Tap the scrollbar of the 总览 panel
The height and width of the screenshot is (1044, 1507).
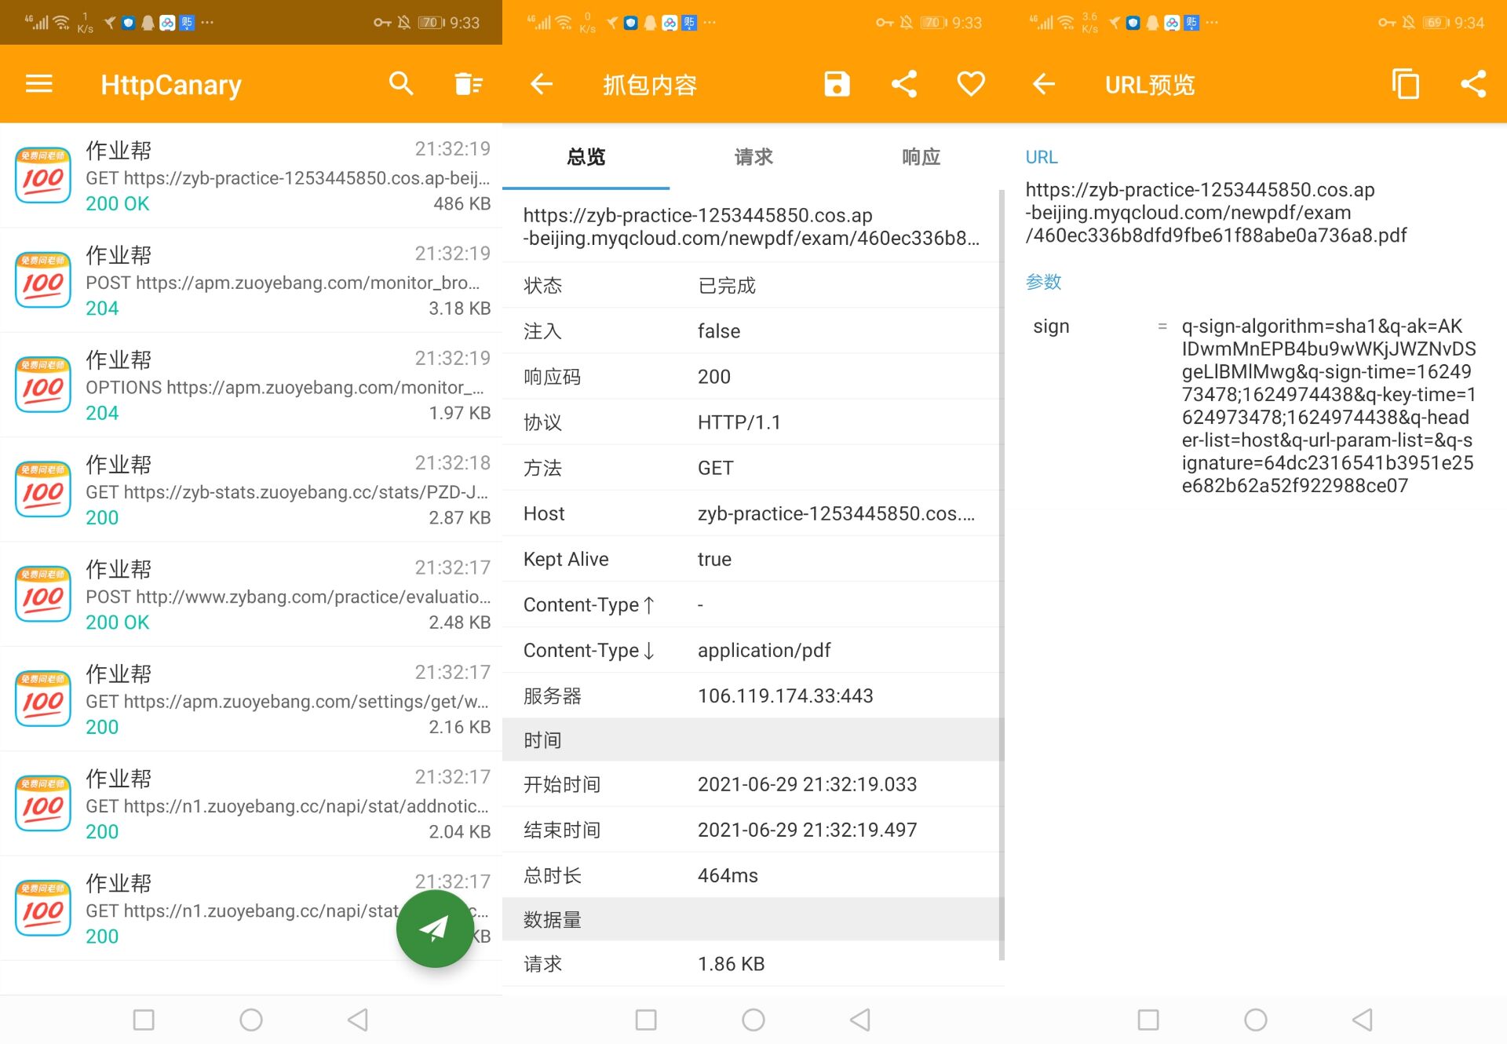click(1002, 575)
